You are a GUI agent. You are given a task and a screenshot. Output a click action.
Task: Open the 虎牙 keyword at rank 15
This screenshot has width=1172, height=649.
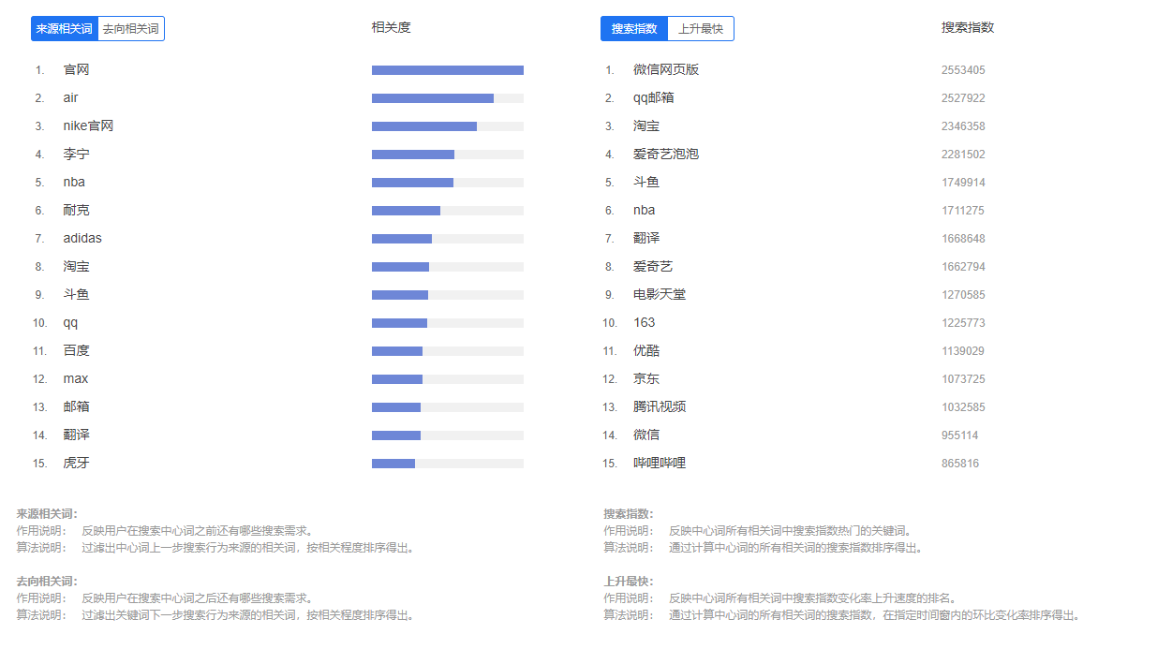click(x=76, y=464)
